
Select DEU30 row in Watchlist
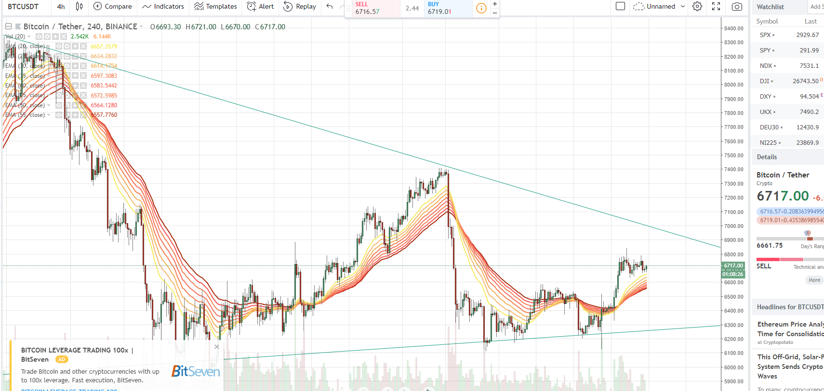coord(787,127)
